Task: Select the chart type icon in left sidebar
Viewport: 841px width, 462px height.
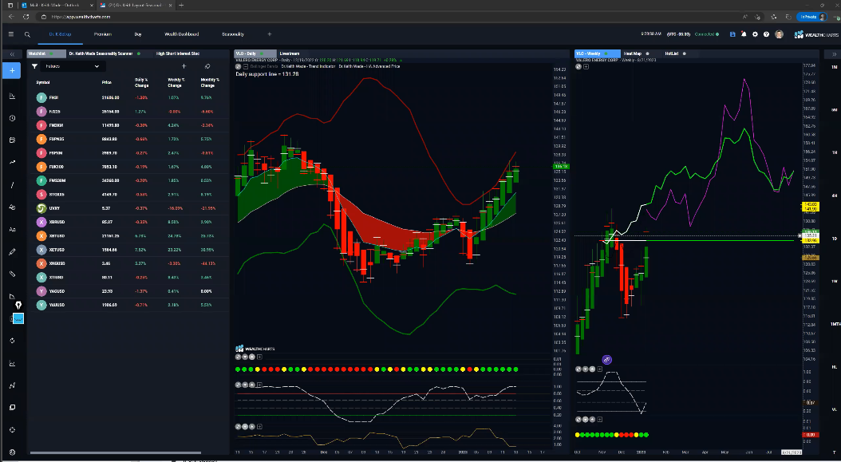Action: click(12, 96)
